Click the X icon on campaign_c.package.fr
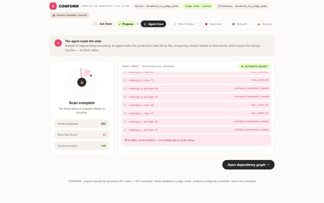This screenshot has height=203, width=324. (125, 130)
